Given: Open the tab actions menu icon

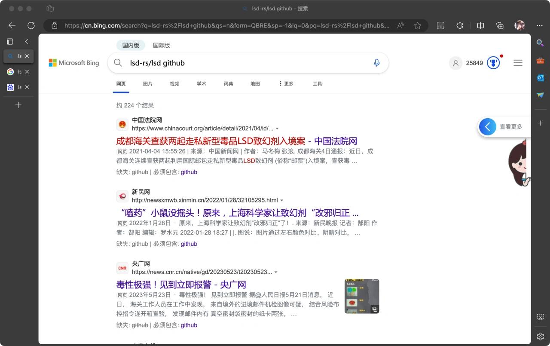Looking at the screenshot, I should [x=10, y=41].
